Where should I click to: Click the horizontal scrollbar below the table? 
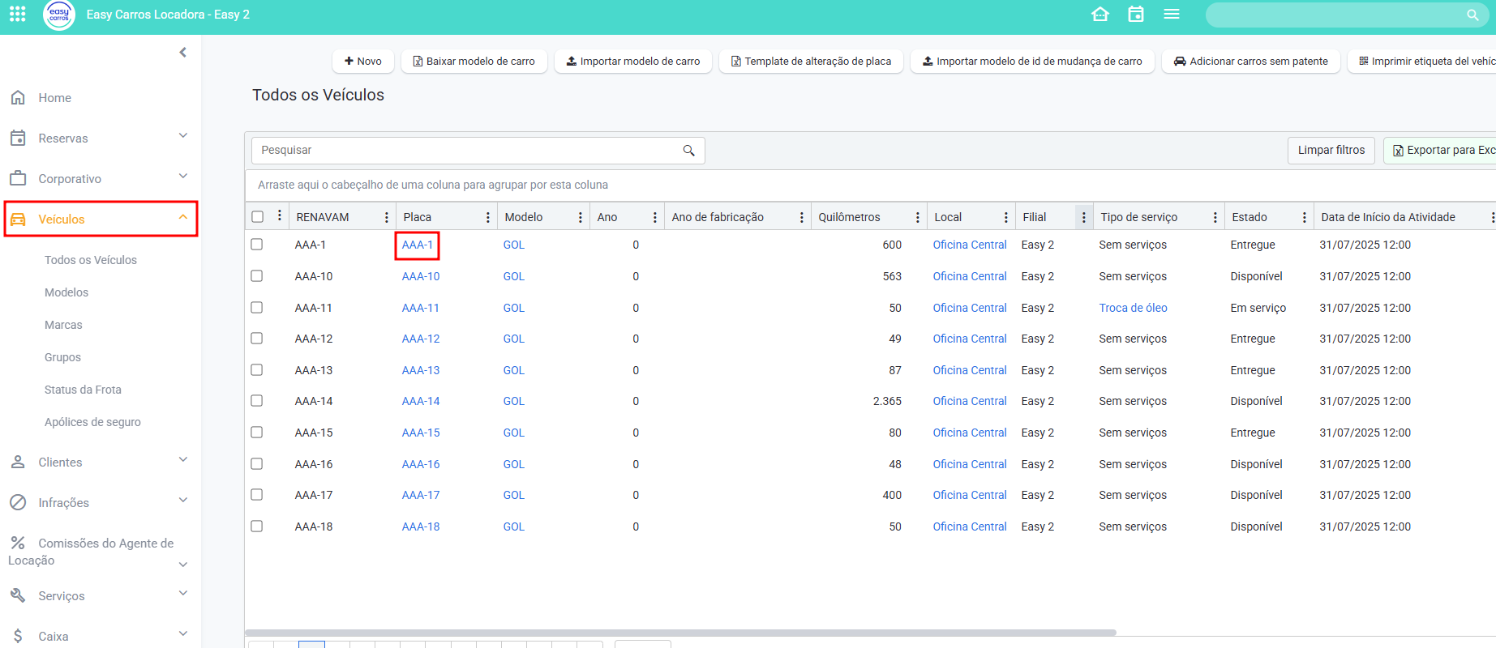pyautogui.click(x=679, y=633)
